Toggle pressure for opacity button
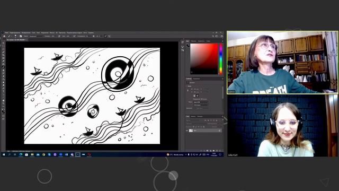Image resolution: width=339 pixels, height=191 pixels. click(x=59, y=36)
